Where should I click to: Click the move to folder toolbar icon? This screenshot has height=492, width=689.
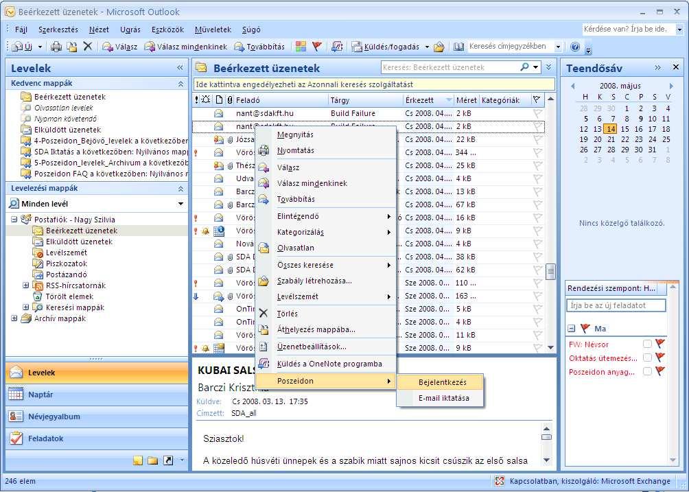coord(71,47)
